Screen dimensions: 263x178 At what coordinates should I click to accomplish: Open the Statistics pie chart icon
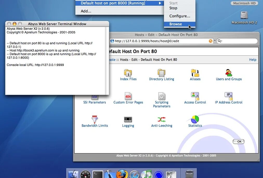coord(195,119)
